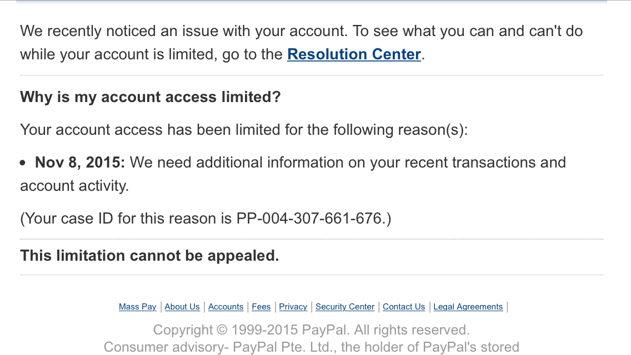Click the bullet point before Nov 8

(23, 163)
